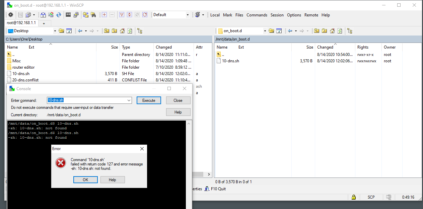This screenshot has width=423, height=209.
Task: Open a local directory with the open-folder icon
Action: [x=61, y=31]
